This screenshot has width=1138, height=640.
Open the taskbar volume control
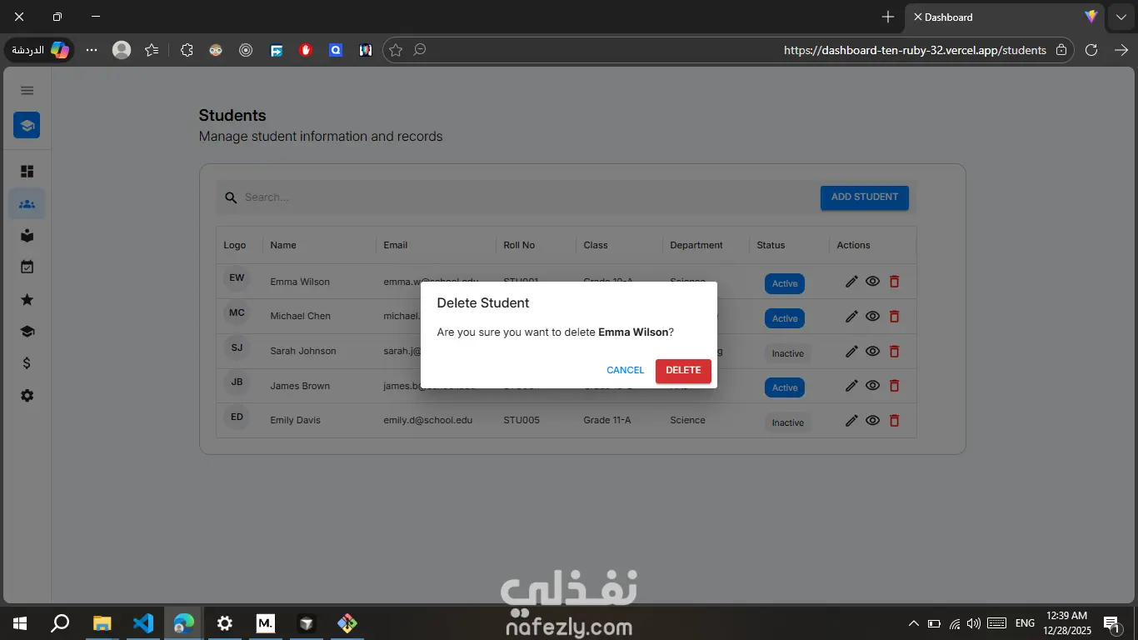click(x=974, y=622)
